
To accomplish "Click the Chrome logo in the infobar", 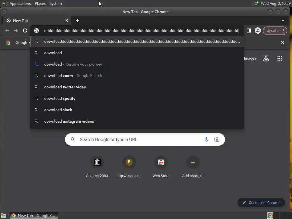I will (x=8, y=43).
